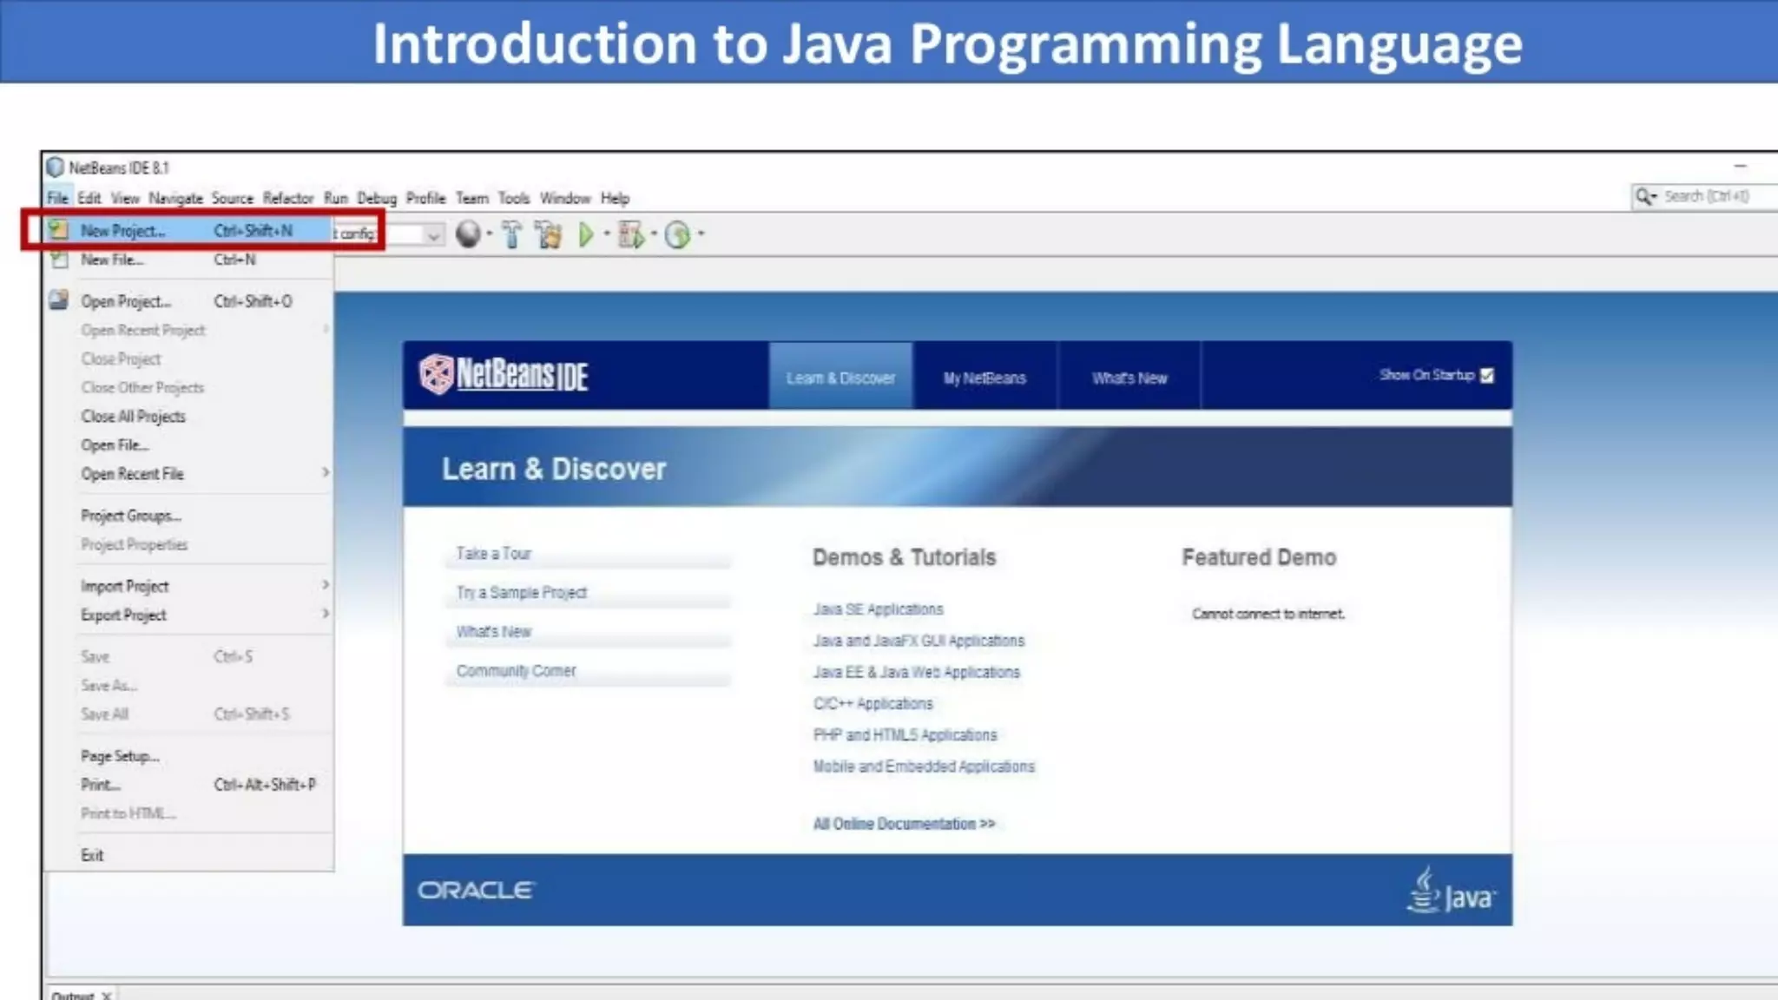Click Clean and Build Project icon

pos(548,234)
